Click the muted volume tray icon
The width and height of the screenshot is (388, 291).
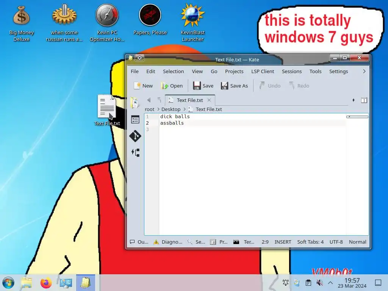tap(320, 283)
